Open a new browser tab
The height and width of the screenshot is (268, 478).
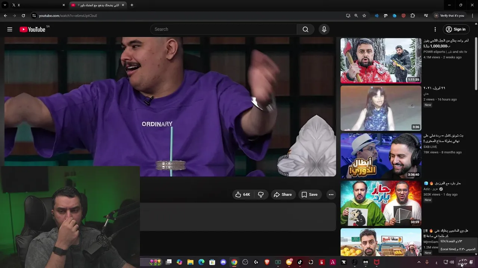tap(132, 5)
